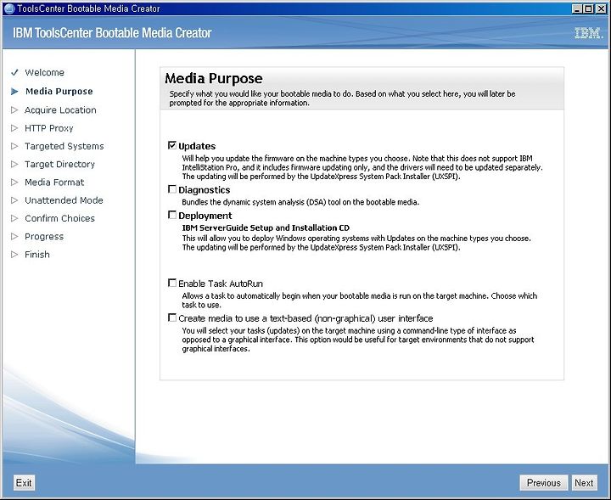Click the Welcome checkmark icon
Screen dimensions: 611x500
[x=14, y=72]
